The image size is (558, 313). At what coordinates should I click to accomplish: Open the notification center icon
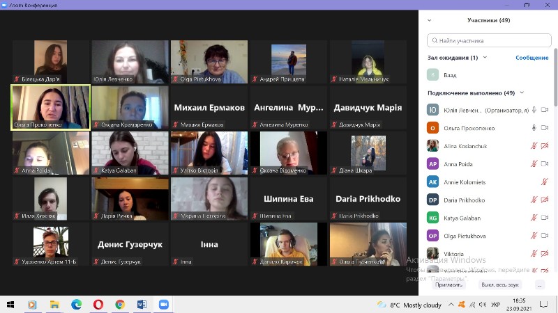[543, 305]
